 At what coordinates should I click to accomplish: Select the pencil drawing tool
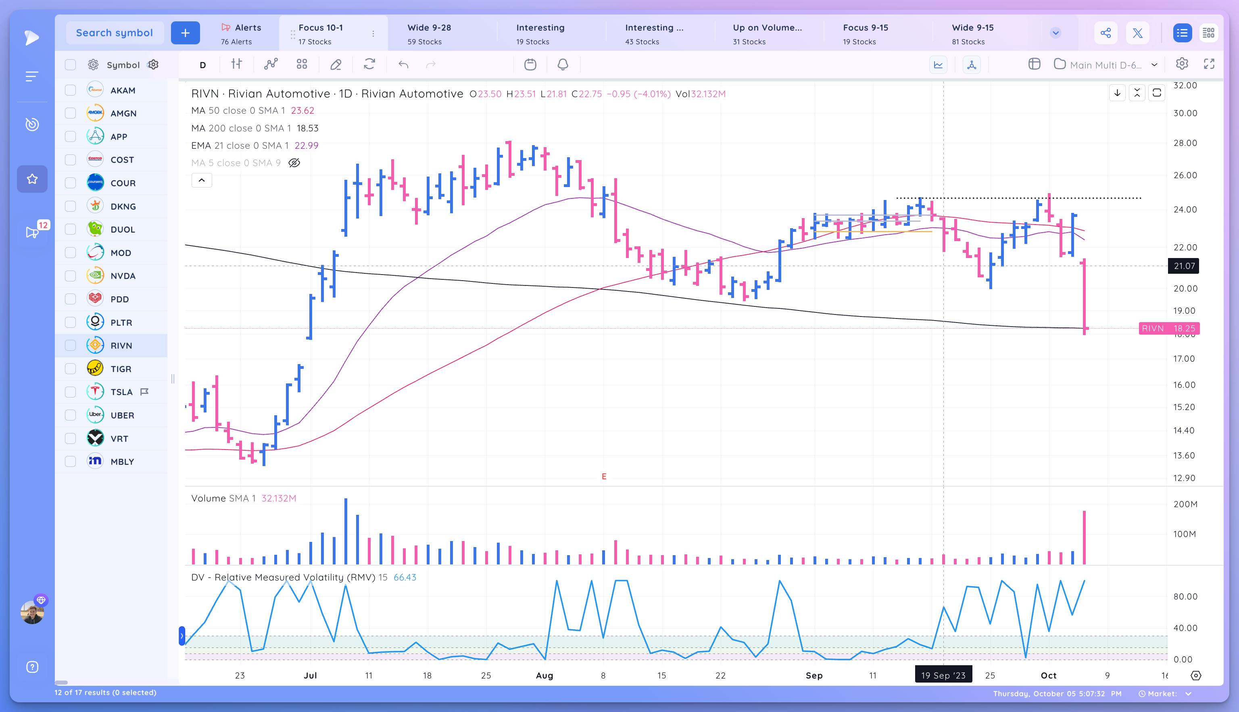tap(336, 64)
